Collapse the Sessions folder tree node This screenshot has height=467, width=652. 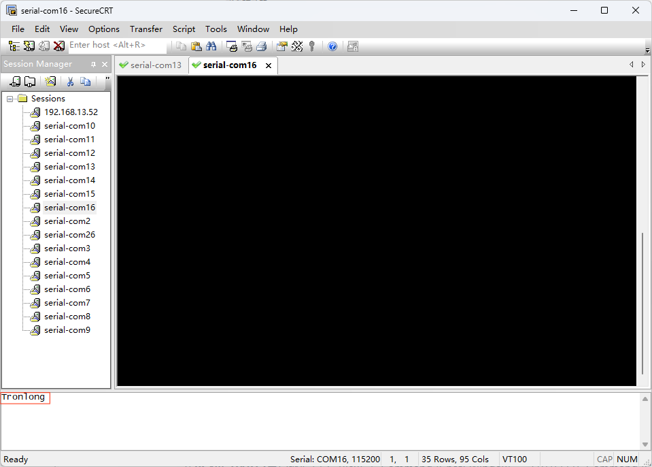[10, 99]
